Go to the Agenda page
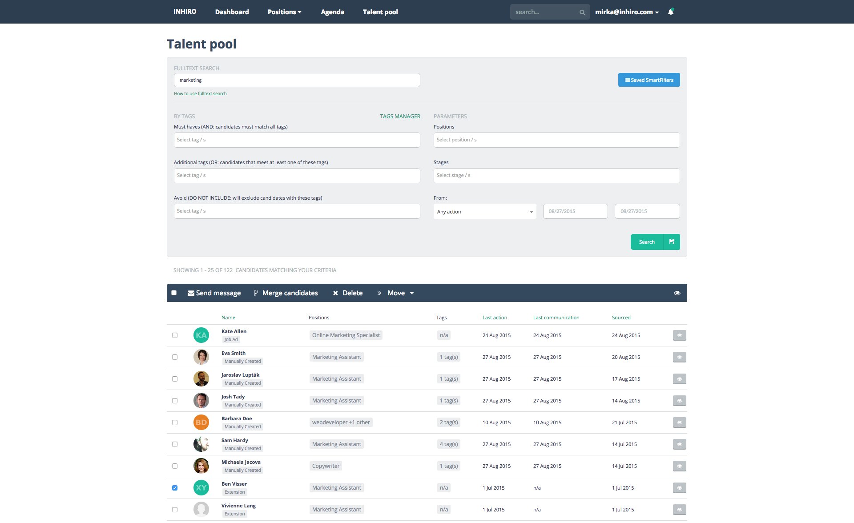854x523 pixels. 332,12
